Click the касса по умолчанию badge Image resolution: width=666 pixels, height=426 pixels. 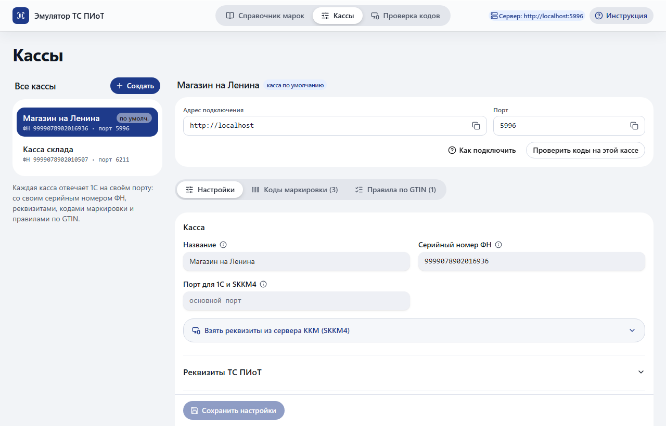pyautogui.click(x=295, y=85)
